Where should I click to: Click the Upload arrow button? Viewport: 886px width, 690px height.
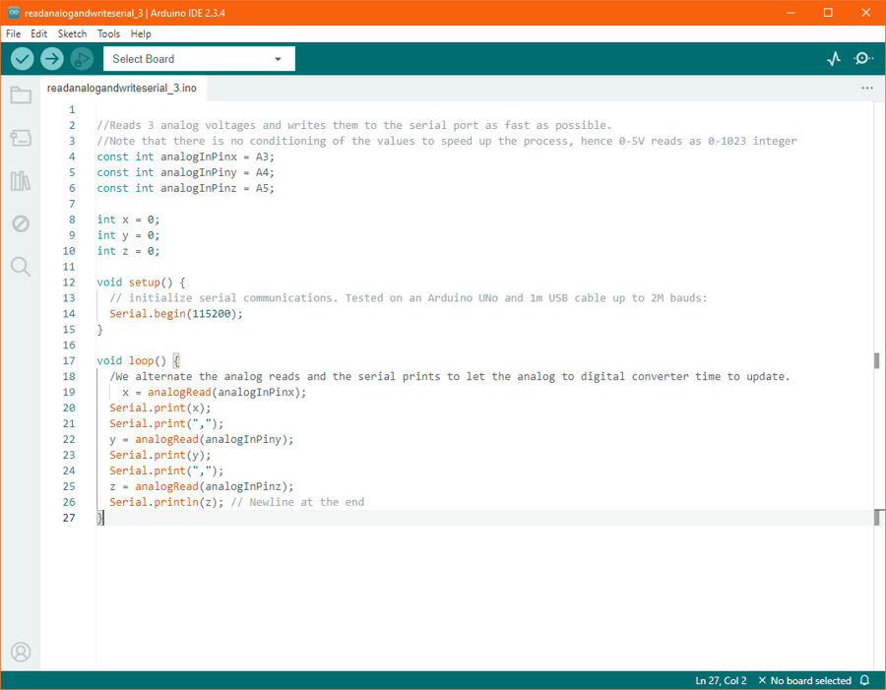52,59
